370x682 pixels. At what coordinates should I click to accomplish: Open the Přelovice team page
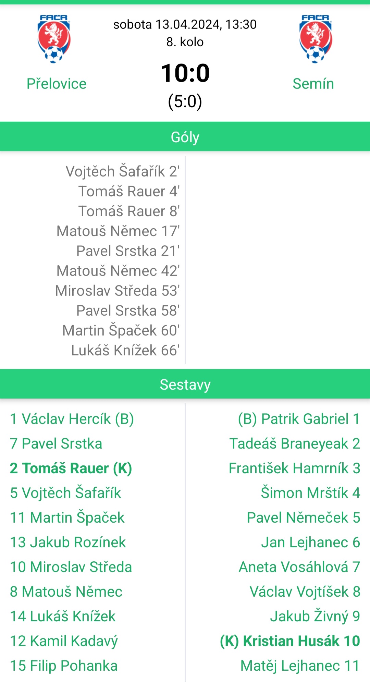57,84
